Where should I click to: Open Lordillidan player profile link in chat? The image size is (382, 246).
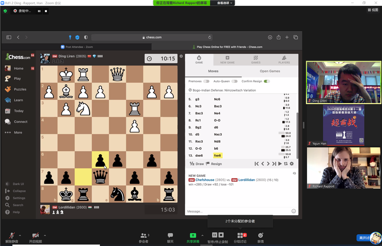tap(246, 180)
